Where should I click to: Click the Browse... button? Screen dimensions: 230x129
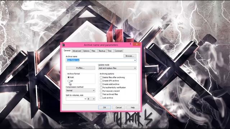click(130, 56)
